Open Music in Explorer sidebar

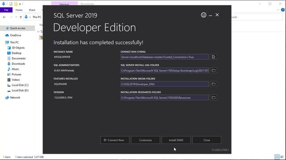pos(15,69)
